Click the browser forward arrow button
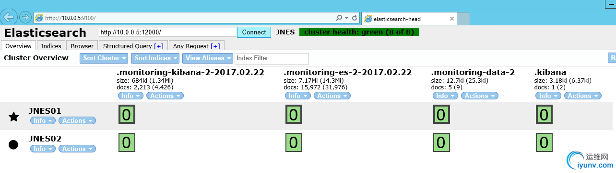The width and height of the screenshot is (616, 173). pyautogui.click(x=25, y=18)
